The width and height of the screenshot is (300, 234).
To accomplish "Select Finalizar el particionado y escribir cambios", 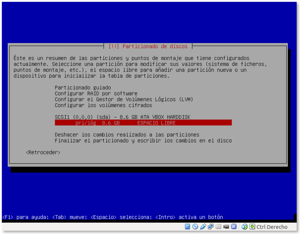I will pos(143,140).
